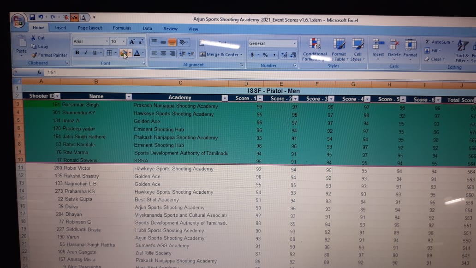
Task: Toggle Align Text Left
Action: (x=154, y=54)
